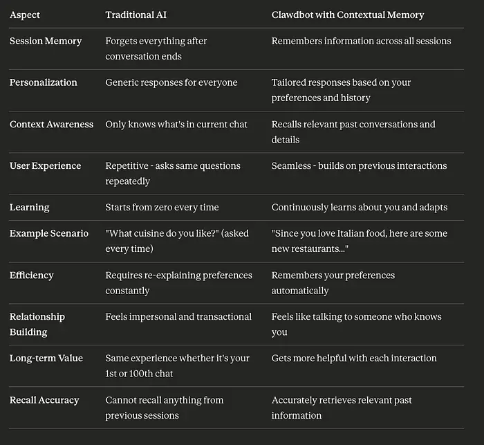Click "Generic responses for everyone" cell
Image resolution: width=484 pixels, height=445 pixels.
171,82
